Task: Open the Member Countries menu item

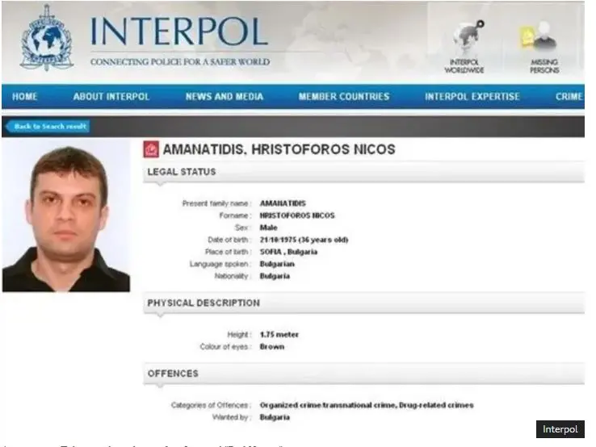Action: click(x=344, y=97)
